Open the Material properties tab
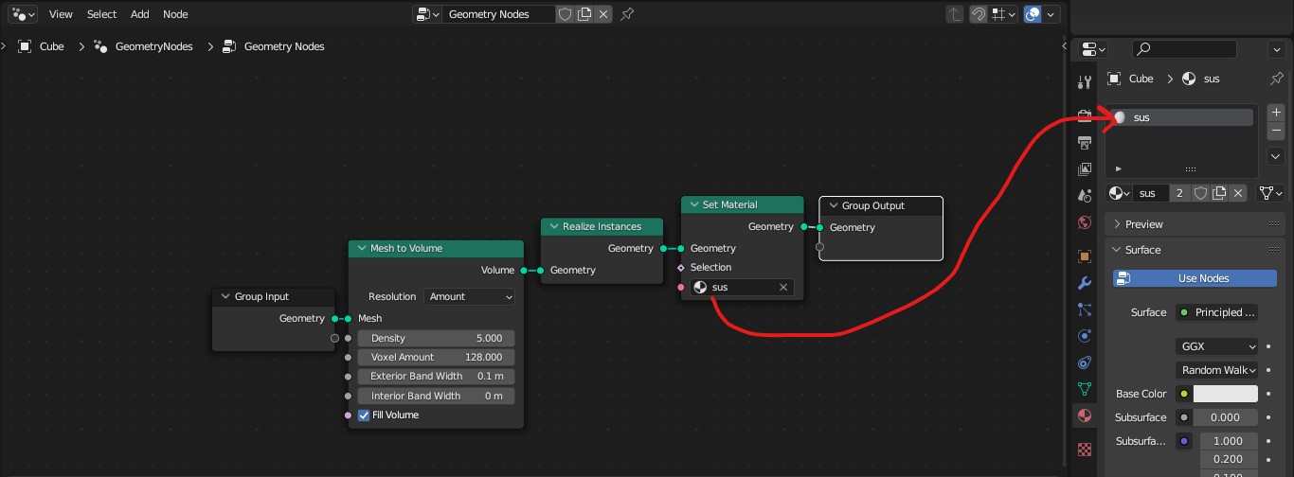Viewport: 1294px width, 477px height. pos(1085,415)
